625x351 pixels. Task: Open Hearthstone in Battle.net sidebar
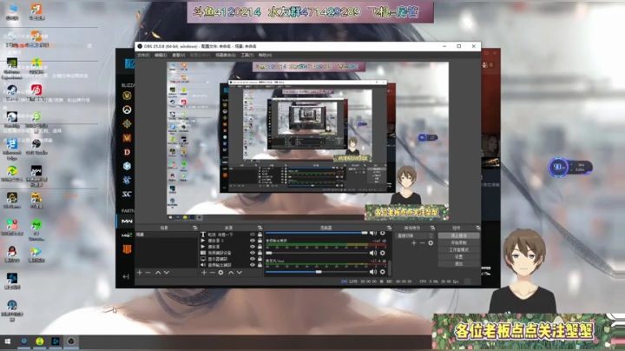(127, 123)
